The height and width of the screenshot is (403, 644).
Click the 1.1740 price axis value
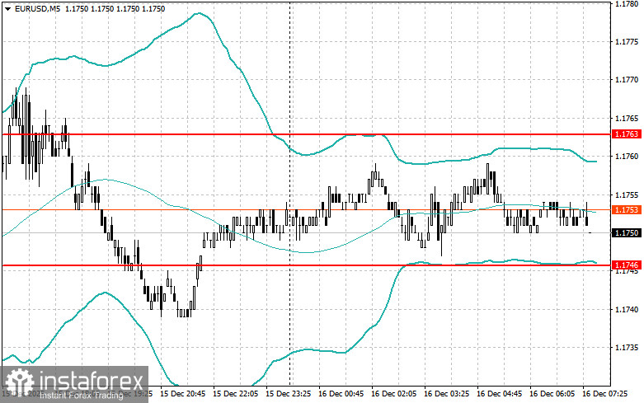point(627,309)
